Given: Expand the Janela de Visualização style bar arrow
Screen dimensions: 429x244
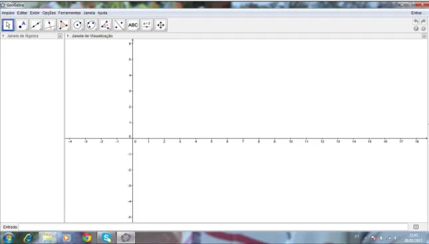Looking at the screenshot, I should [x=68, y=36].
